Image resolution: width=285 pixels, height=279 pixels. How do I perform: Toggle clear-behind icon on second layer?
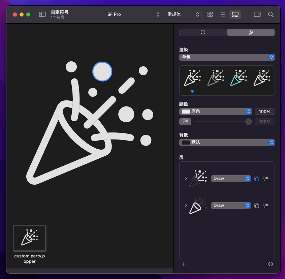pos(256,206)
